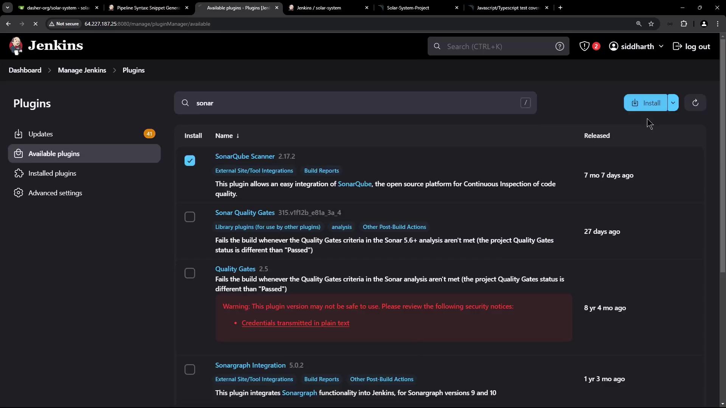Image resolution: width=726 pixels, height=408 pixels.
Task: Click the blue Install button
Action: tap(646, 103)
